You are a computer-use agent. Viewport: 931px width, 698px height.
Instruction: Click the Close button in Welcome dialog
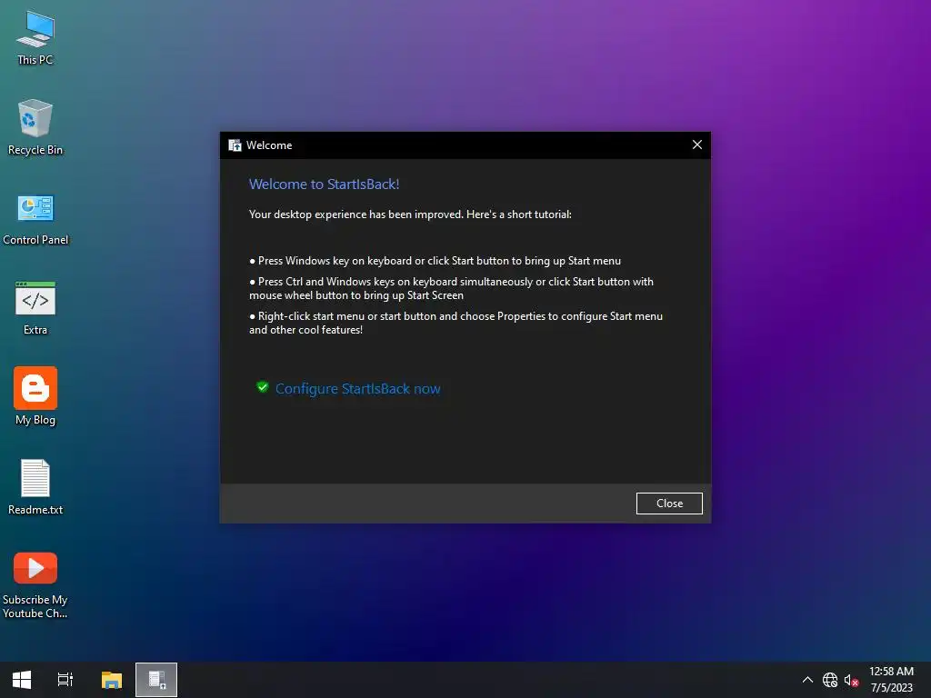tap(669, 504)
